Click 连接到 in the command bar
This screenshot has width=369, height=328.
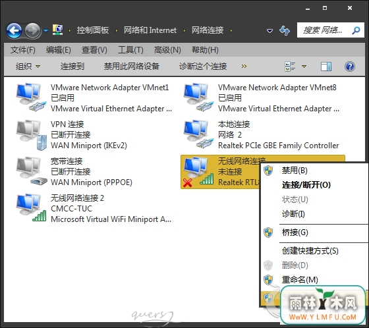(72, 67)
